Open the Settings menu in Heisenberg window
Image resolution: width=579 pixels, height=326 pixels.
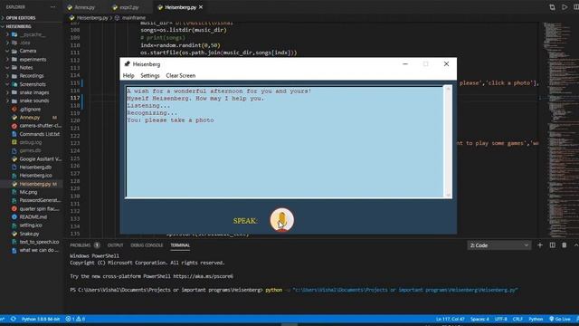(x=150, y=75)
